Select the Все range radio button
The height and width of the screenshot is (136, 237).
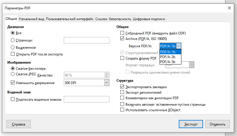coord(13,33)
